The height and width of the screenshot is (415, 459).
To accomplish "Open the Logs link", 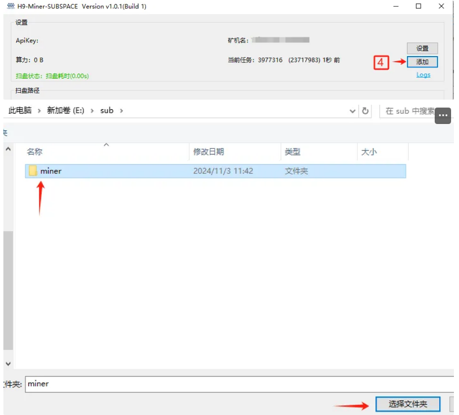I will 423,75.
